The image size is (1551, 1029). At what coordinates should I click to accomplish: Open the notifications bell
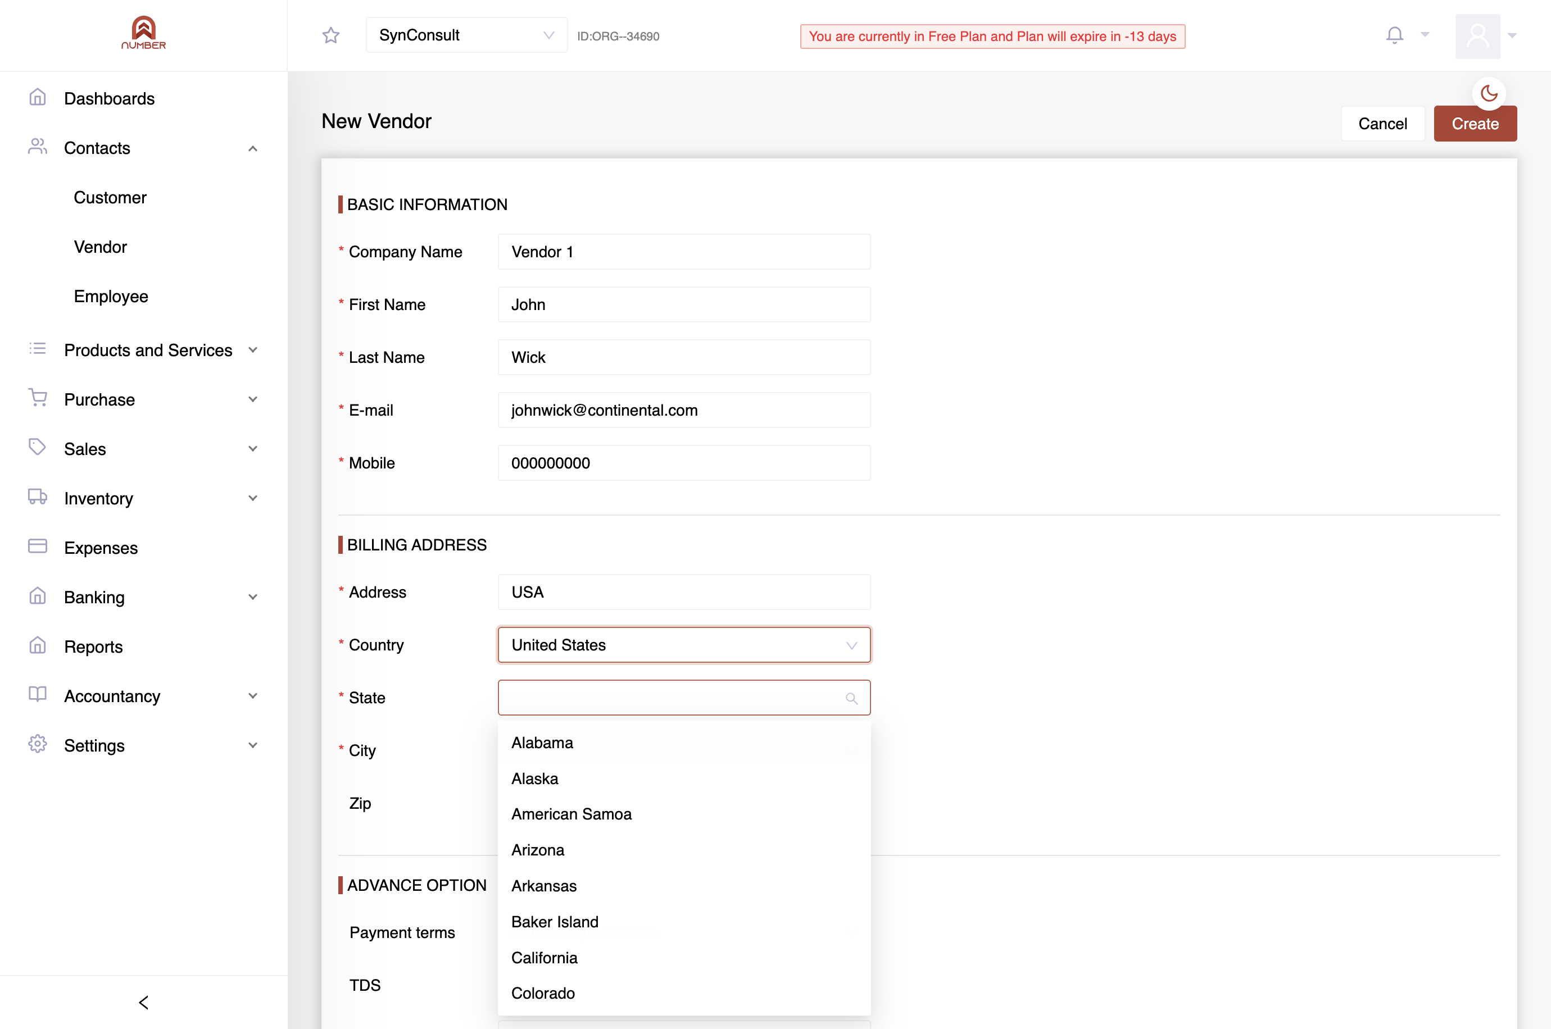[x=1394, y=35]
